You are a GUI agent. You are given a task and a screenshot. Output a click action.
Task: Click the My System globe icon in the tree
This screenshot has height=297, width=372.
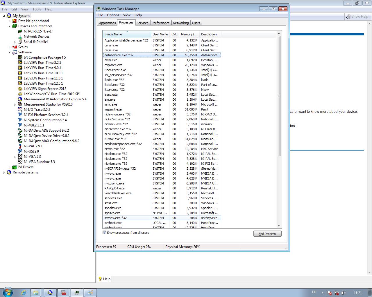(x=9, y=16)
